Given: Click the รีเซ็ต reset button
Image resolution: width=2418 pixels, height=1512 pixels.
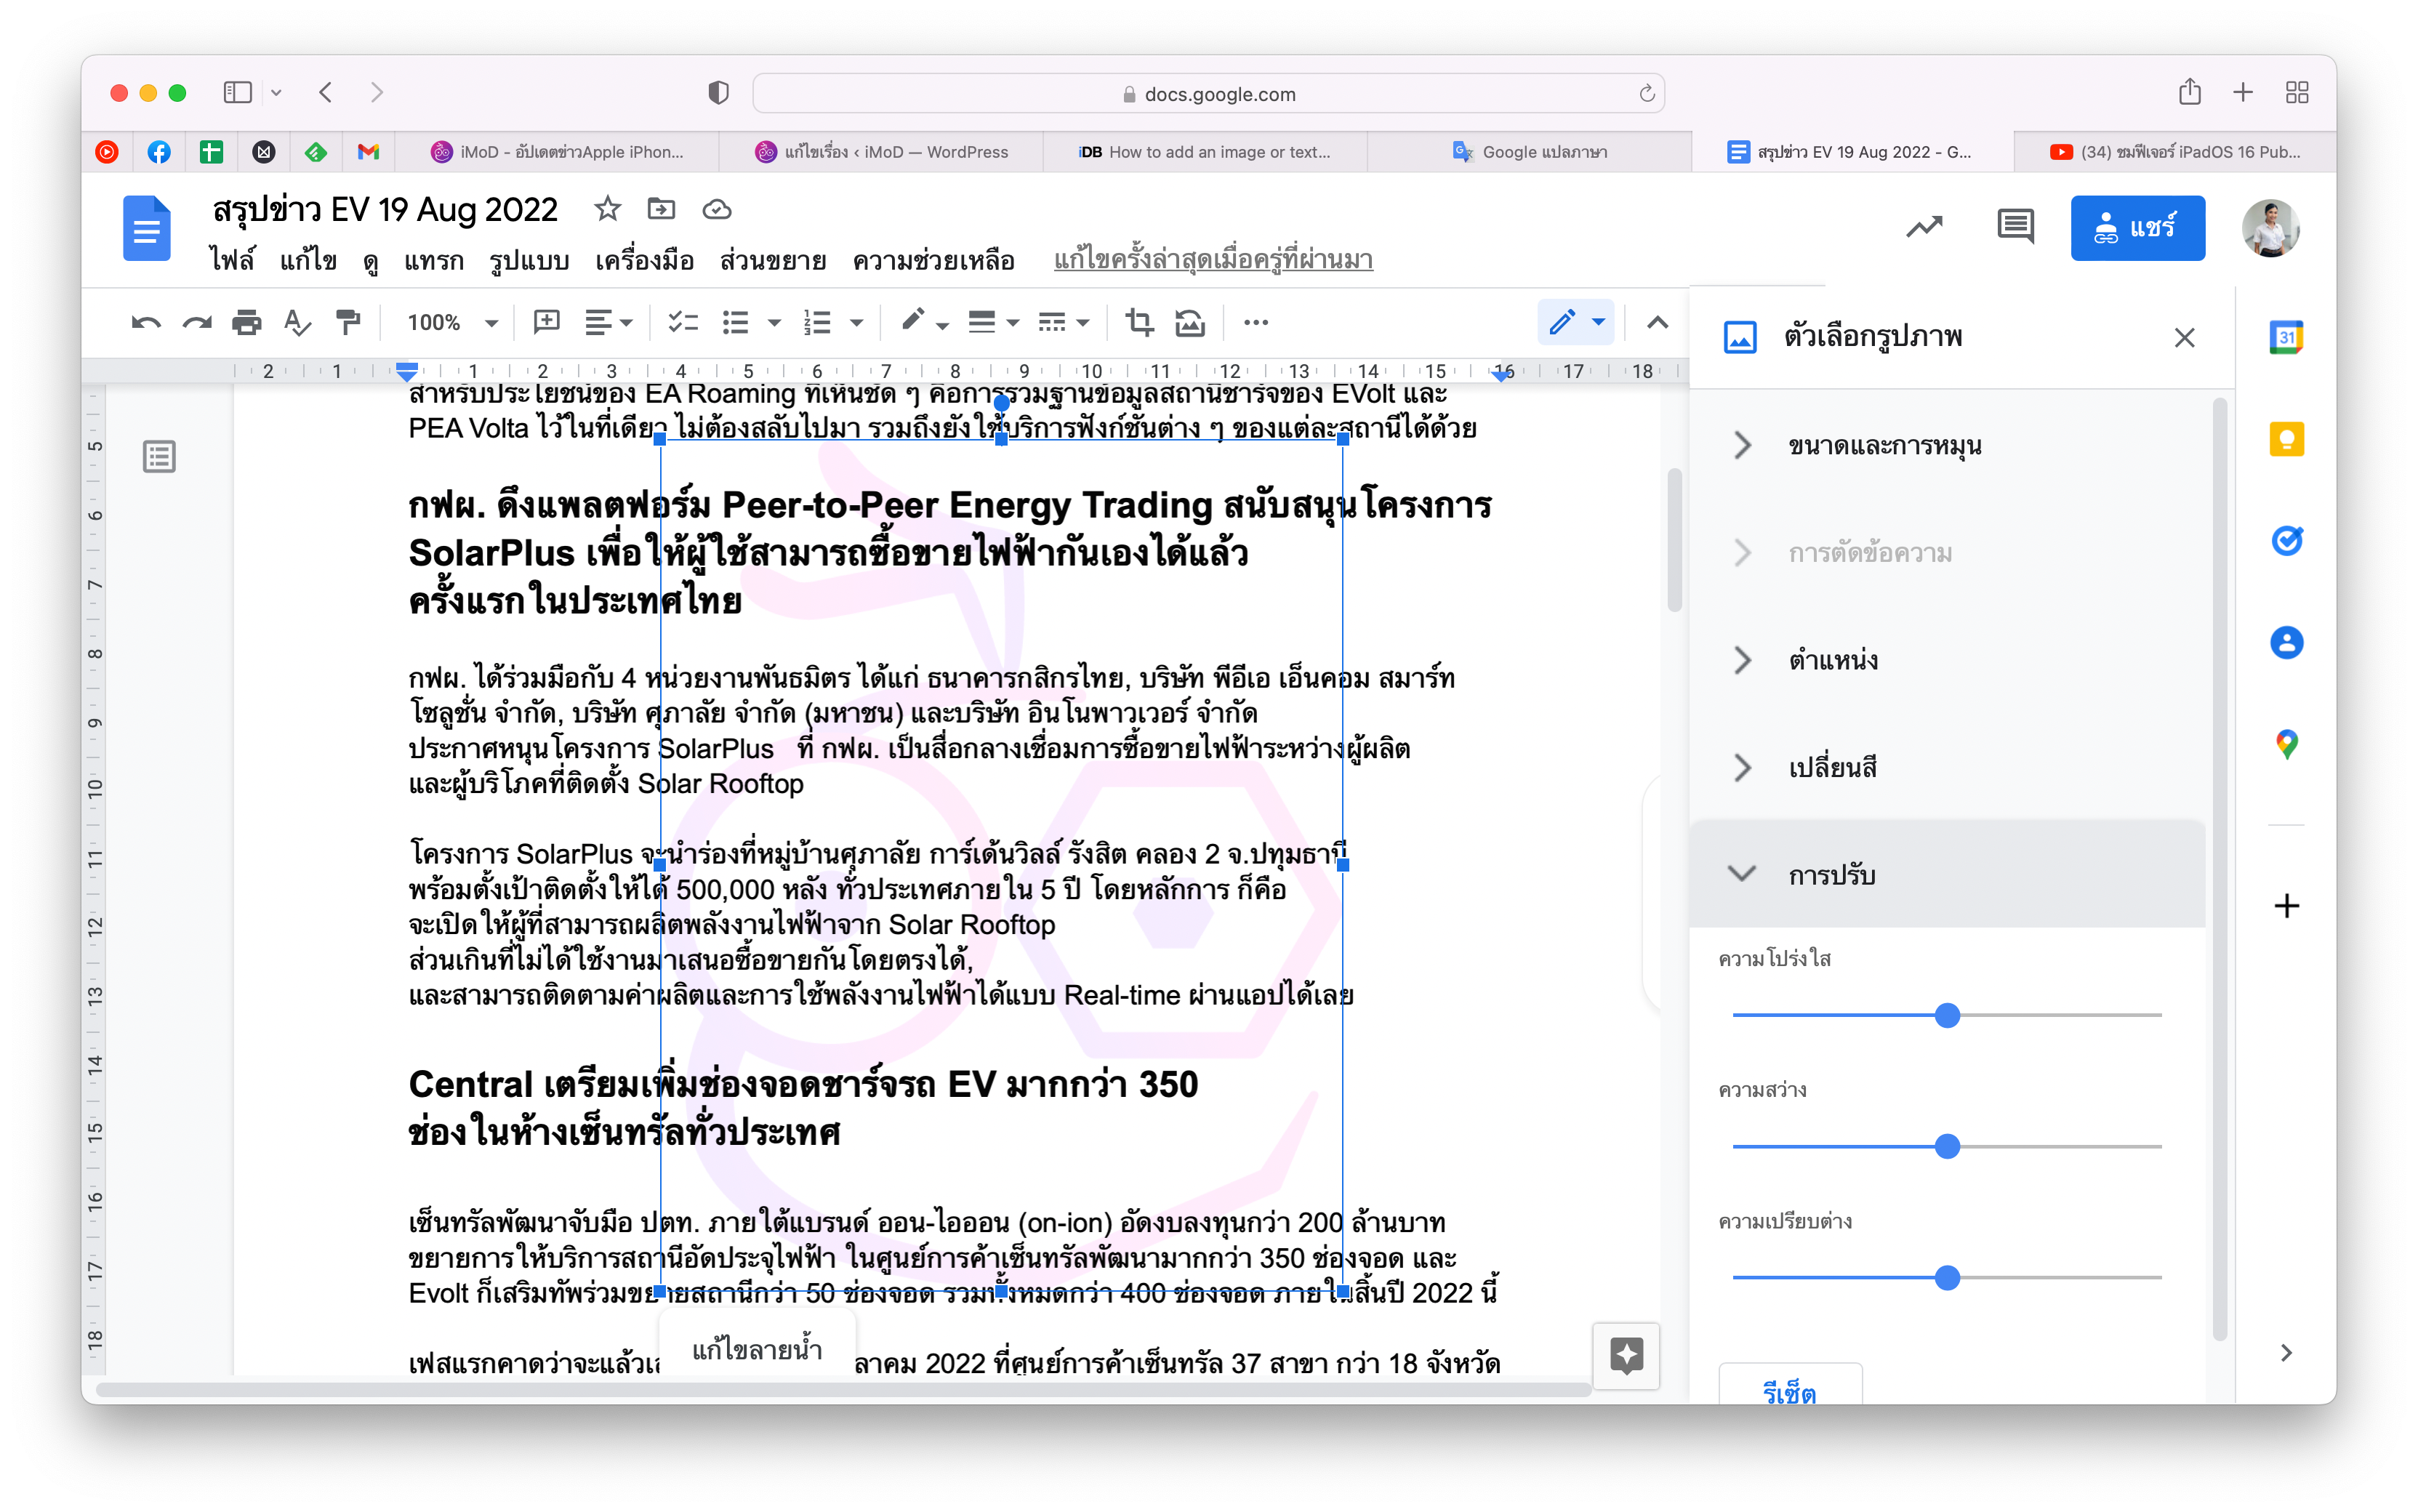Looking at the screenshot, I should [x=1789, y=1388].
